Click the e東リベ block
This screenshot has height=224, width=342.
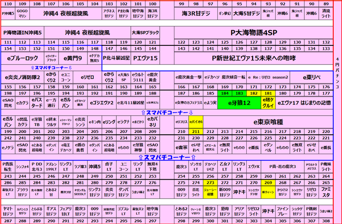pos(312,78)
